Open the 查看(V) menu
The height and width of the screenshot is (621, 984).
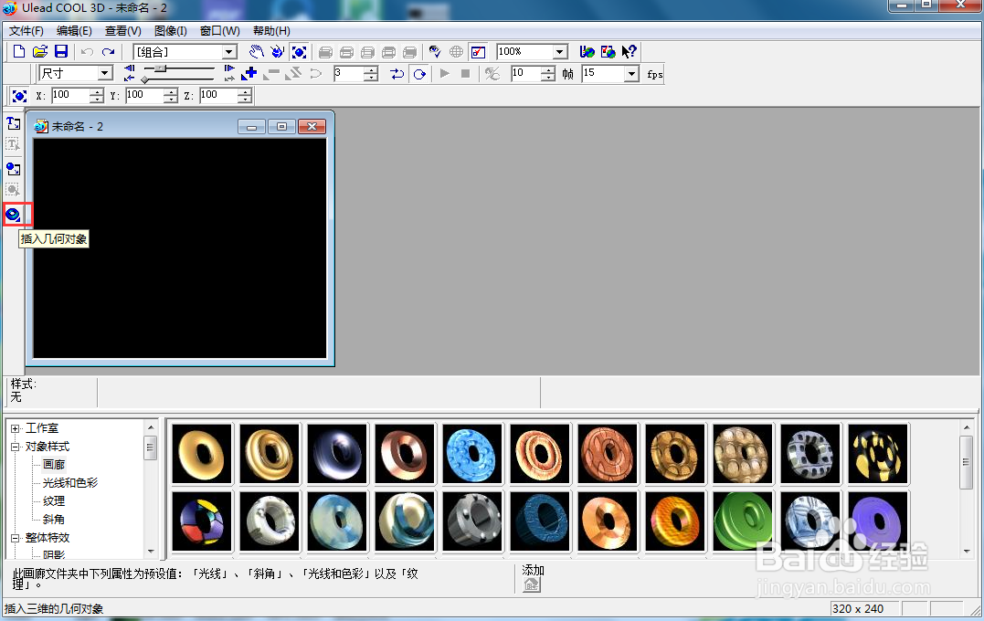coord(123,31)
